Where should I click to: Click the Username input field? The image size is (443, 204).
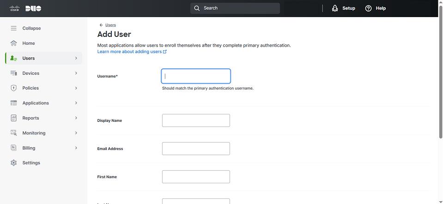(196, 76)
